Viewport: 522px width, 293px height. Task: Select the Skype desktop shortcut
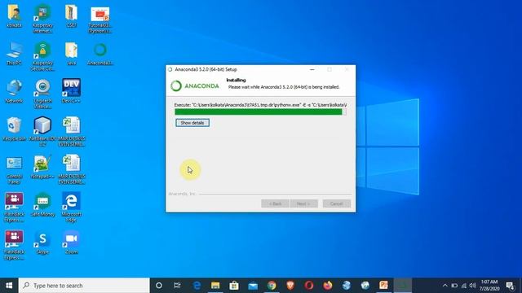42,243
